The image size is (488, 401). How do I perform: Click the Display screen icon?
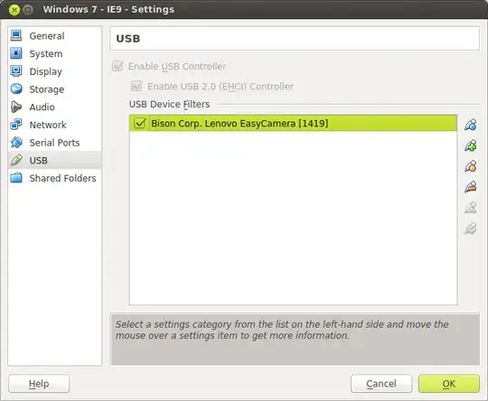[16, 71]
